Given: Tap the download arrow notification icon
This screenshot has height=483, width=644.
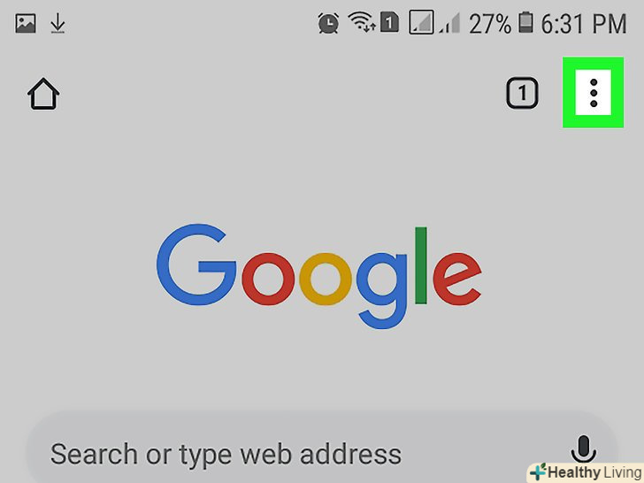Looking at the screenshot, I should (57, 23).
